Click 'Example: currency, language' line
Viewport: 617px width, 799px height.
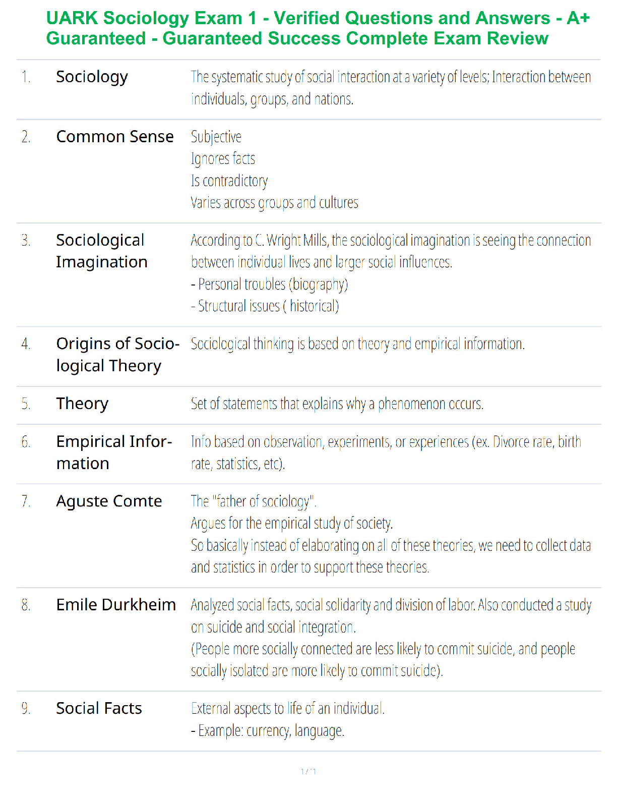click(267, 731)
